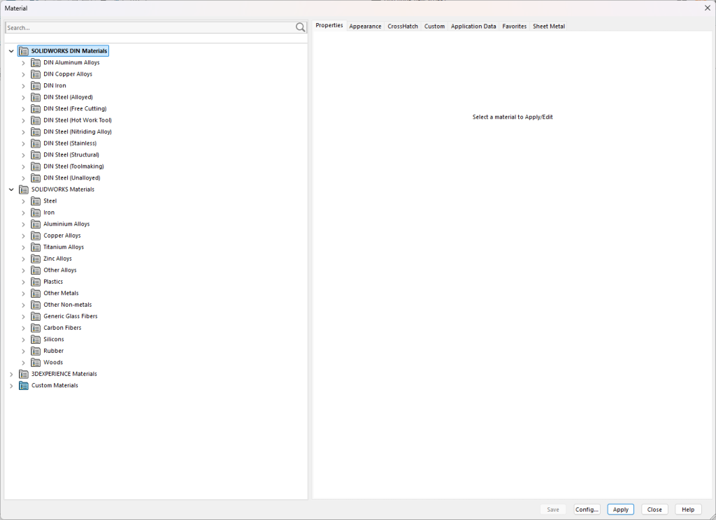Screen dimensions: 716x520
Task: Click the Generic Glass Fibers folder icon
Action: pyautogui.click(x=36, y=317)
